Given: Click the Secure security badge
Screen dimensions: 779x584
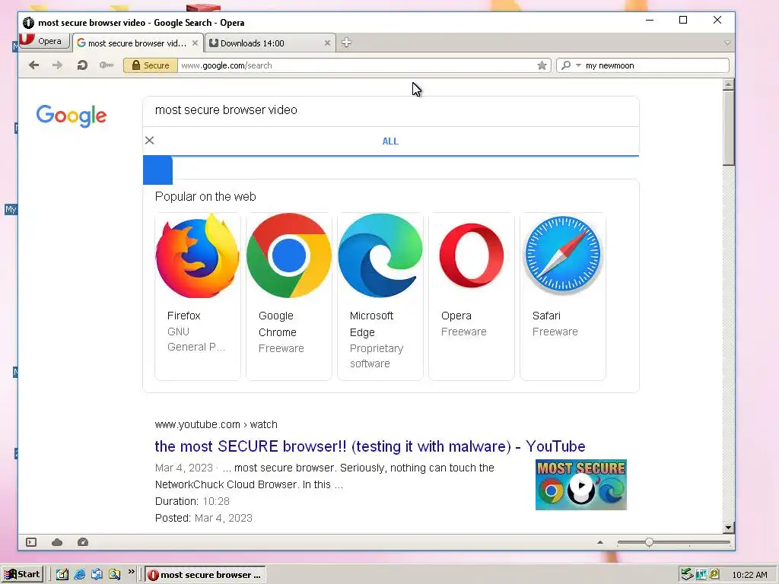Looking at the screenshot, I should click(x=151, y=65).
